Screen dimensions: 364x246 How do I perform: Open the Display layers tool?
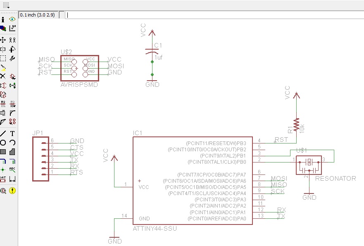3,29
